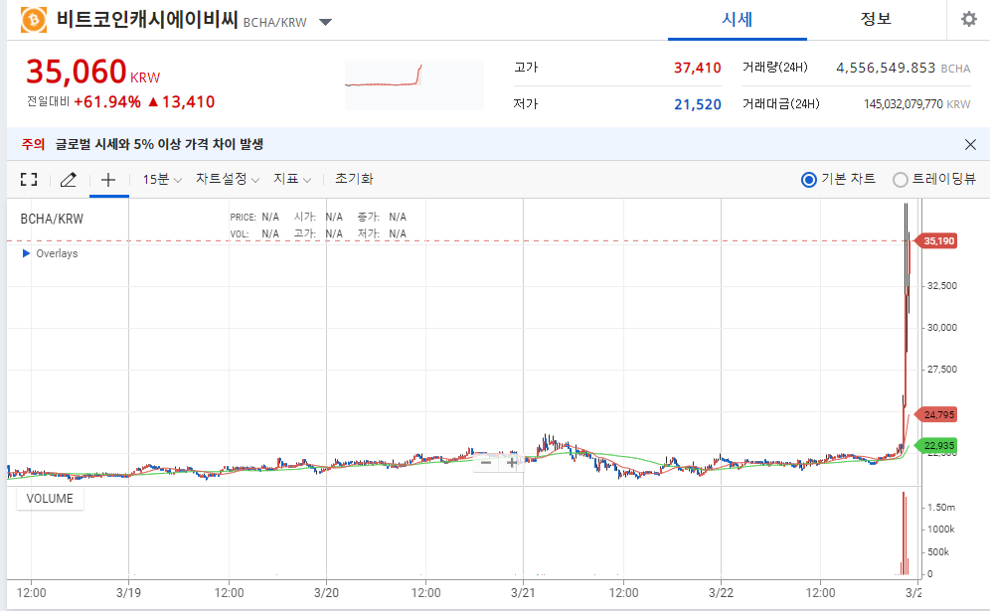Click the 초기화 reset button
The height and width of the screenshot is (611, 990).
click(354, 179)
